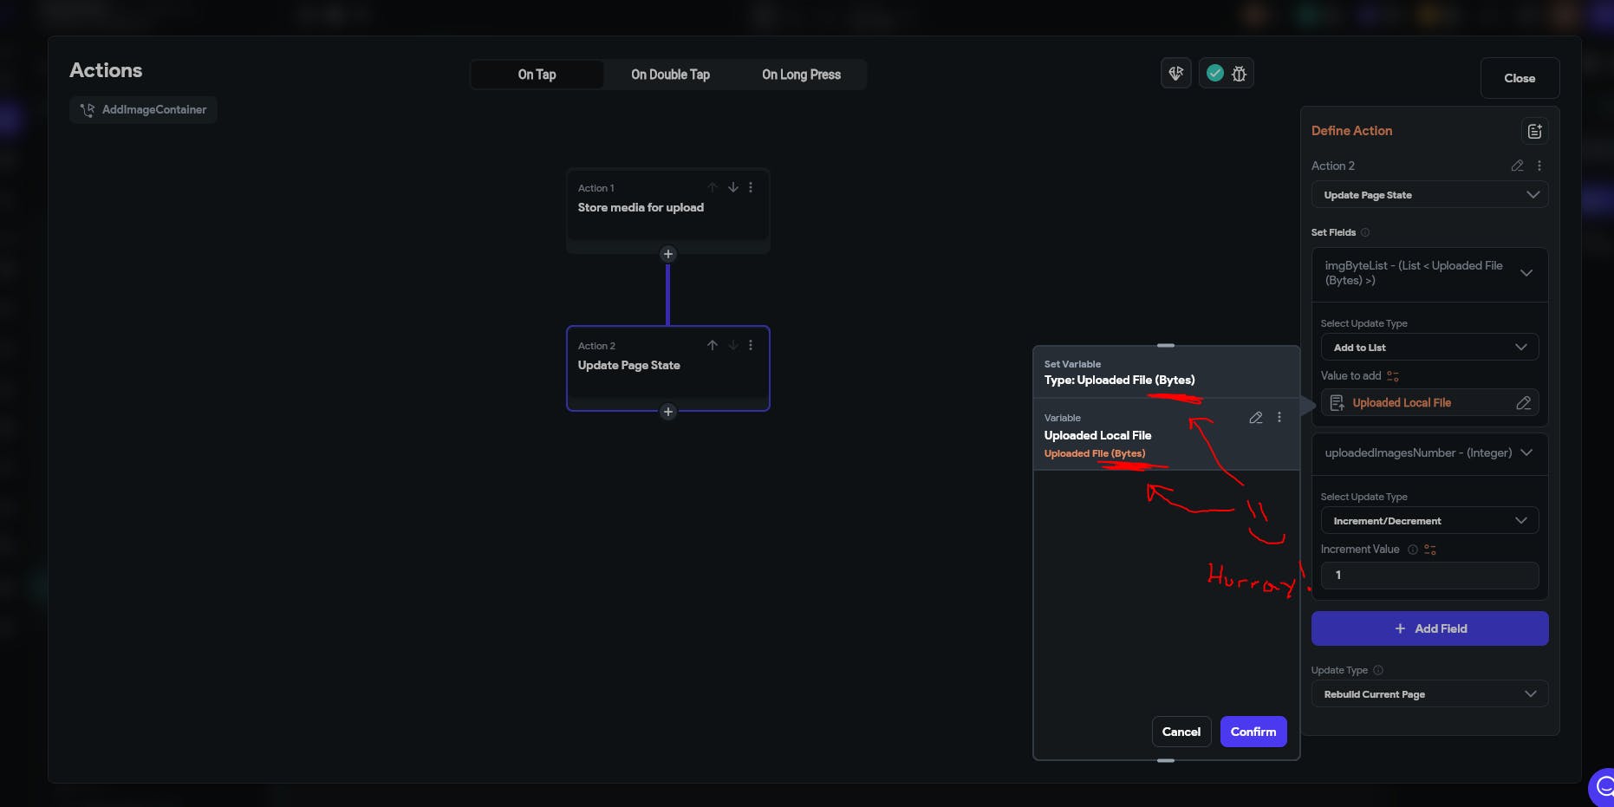This screenshot has height=807, width=1614.
Task: Collapse the imgByteList field section
Action: click(x=1526, y=273)
